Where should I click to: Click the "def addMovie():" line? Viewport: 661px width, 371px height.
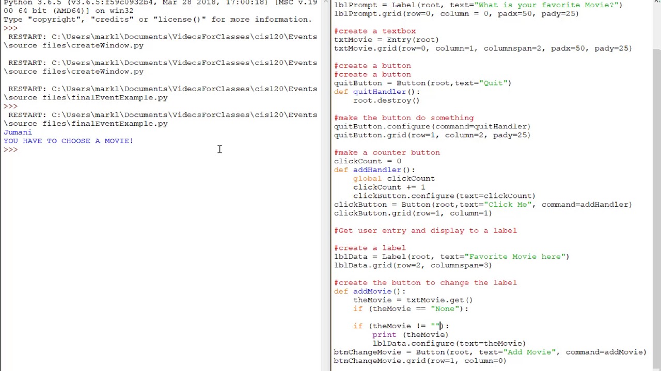(x=370, y=291)
